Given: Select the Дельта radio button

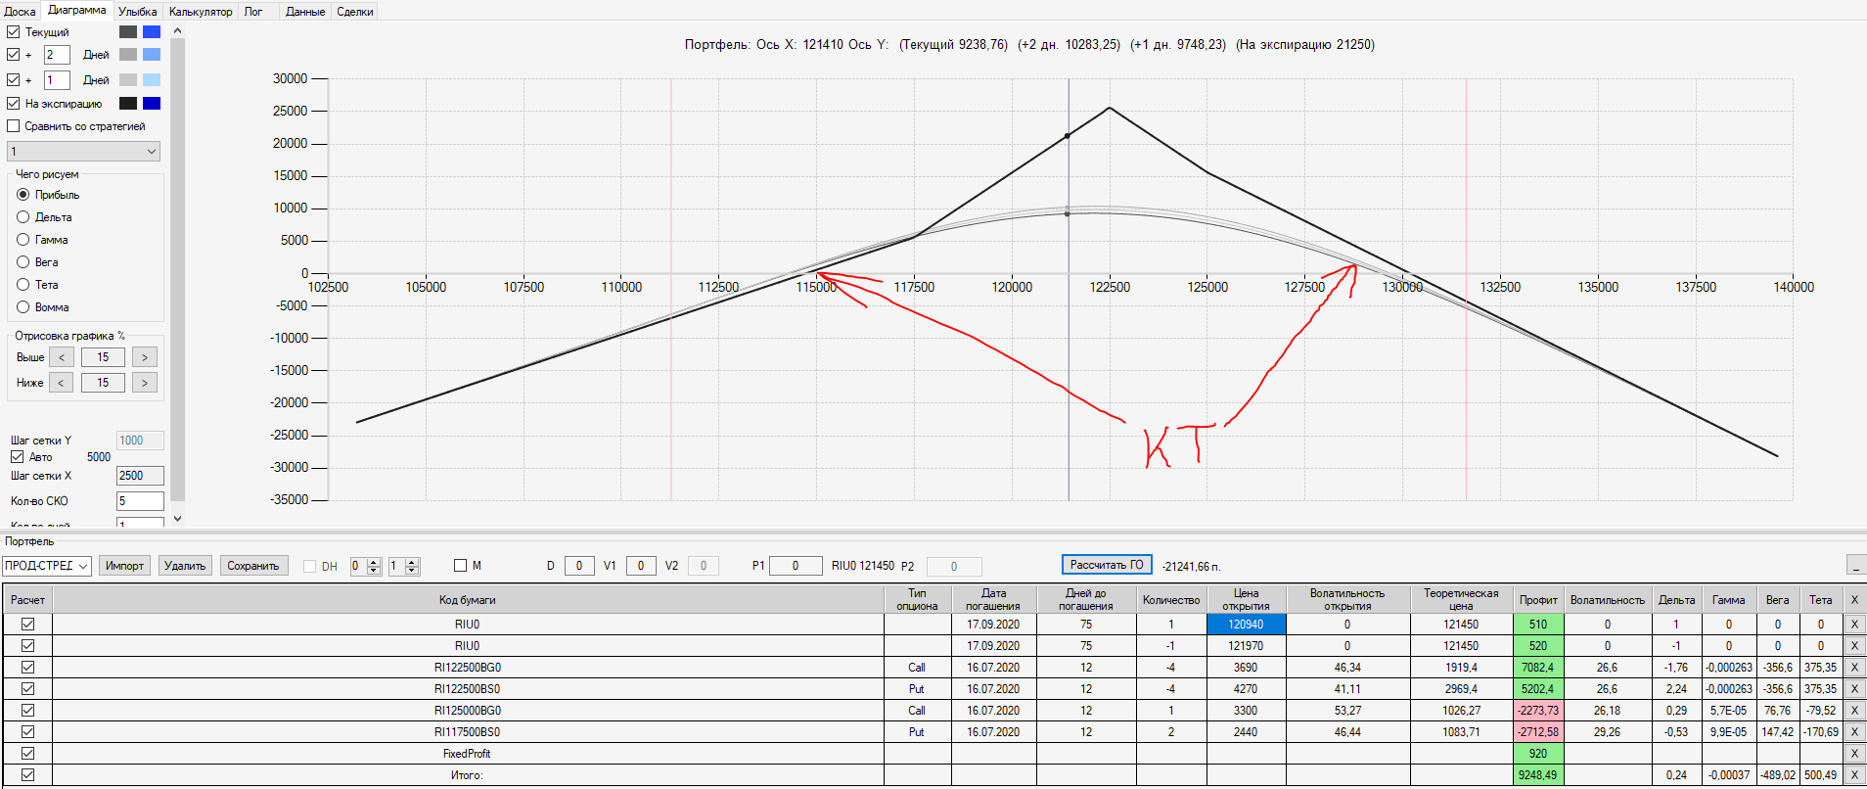Looking at the screenshot, I should tap(23, 217).
